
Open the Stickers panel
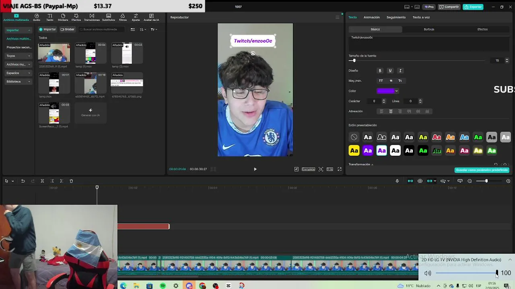coord(63,17)
